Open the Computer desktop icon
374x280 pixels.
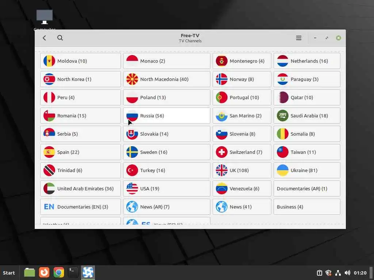coord(45,20)
